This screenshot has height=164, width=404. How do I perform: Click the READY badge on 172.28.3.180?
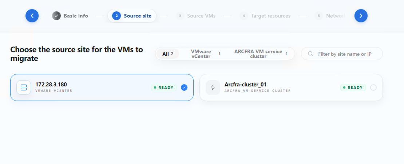click(164, 87)
